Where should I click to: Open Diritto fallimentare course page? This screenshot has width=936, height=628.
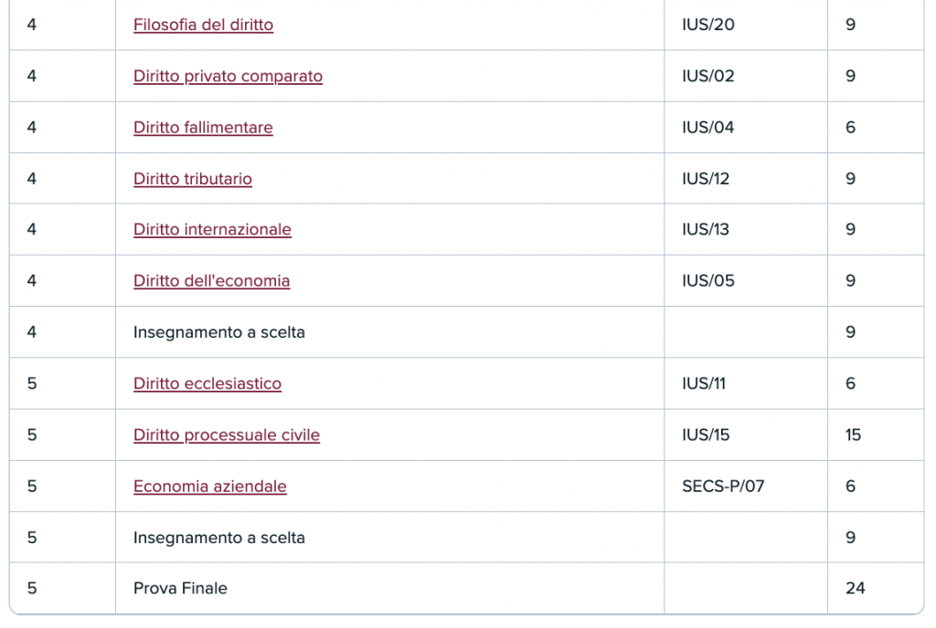203,128
